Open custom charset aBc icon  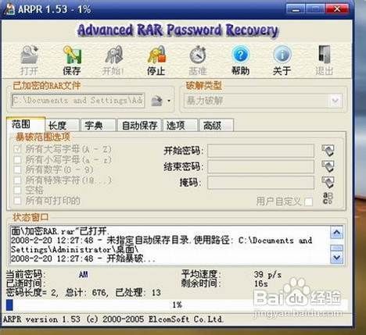[x=328, y=198]
